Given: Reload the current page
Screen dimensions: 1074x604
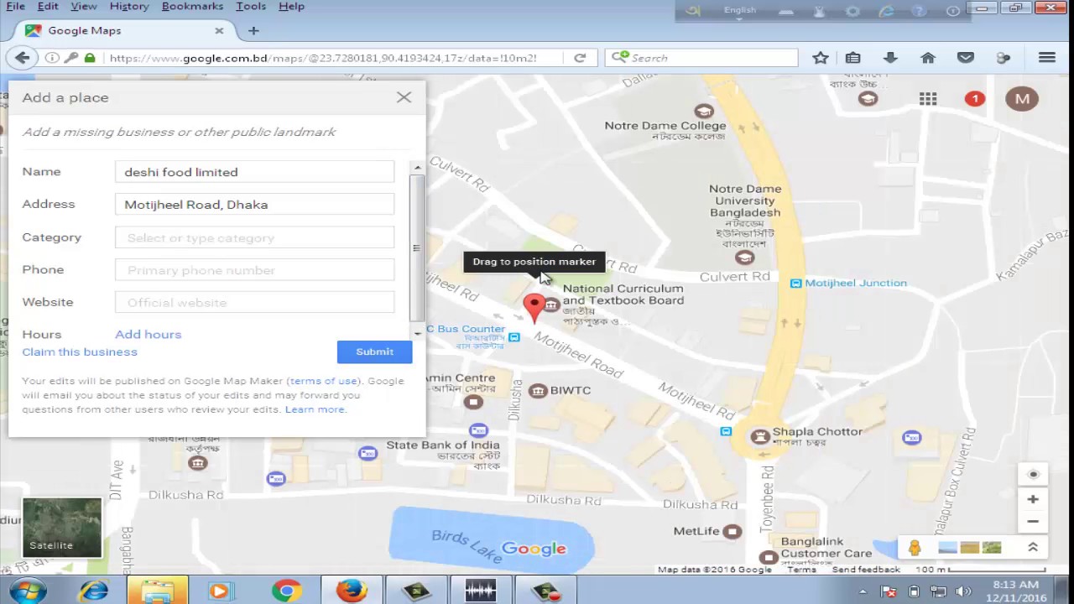Looking at the screenshot, I should (x=580, y=58).
